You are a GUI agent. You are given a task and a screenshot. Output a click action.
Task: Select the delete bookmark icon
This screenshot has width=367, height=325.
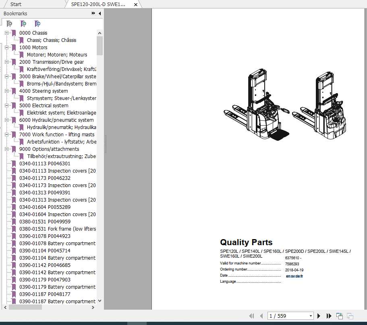point(9,24)
